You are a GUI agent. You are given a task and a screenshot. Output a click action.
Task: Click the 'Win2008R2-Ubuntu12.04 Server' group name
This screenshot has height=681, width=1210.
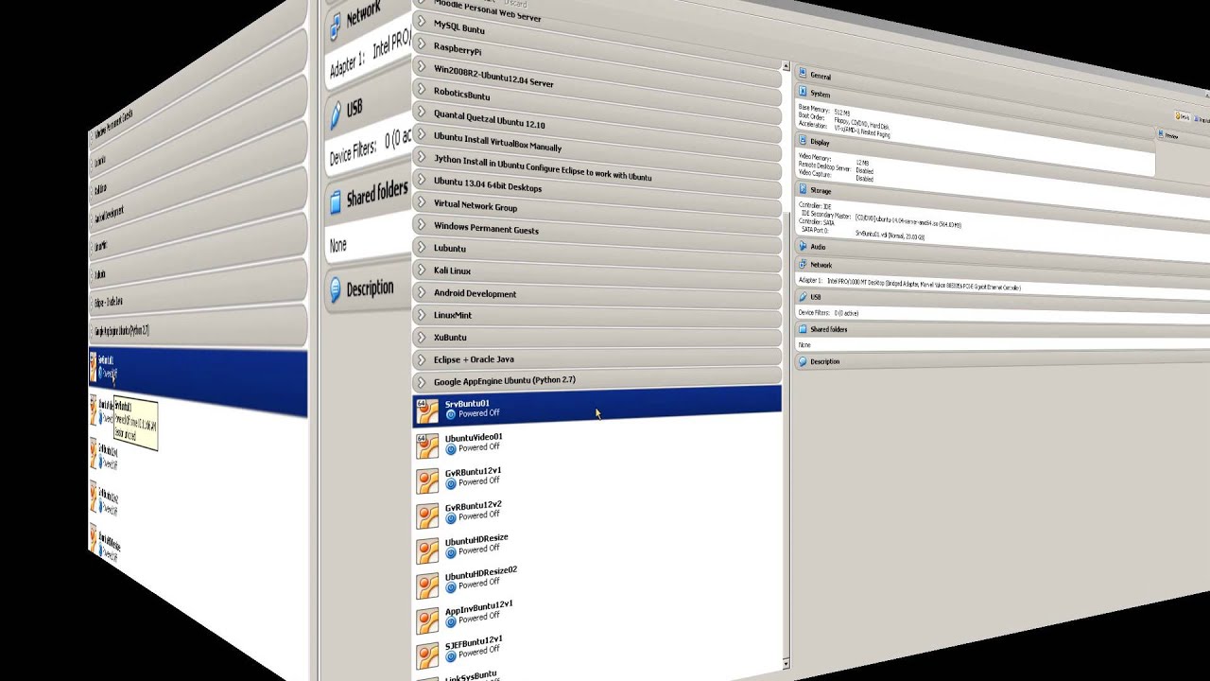coord(493,77)
